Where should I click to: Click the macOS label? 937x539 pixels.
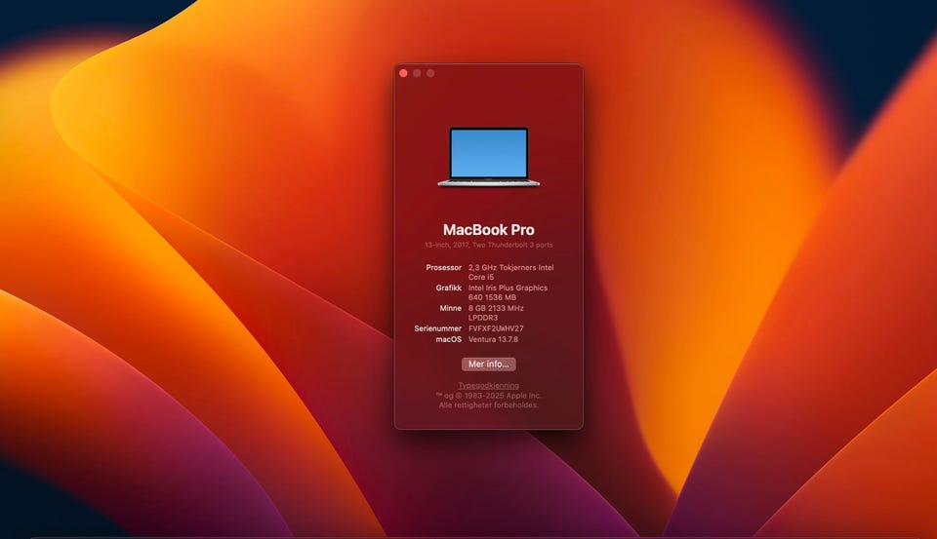click(x=448, y=339)
